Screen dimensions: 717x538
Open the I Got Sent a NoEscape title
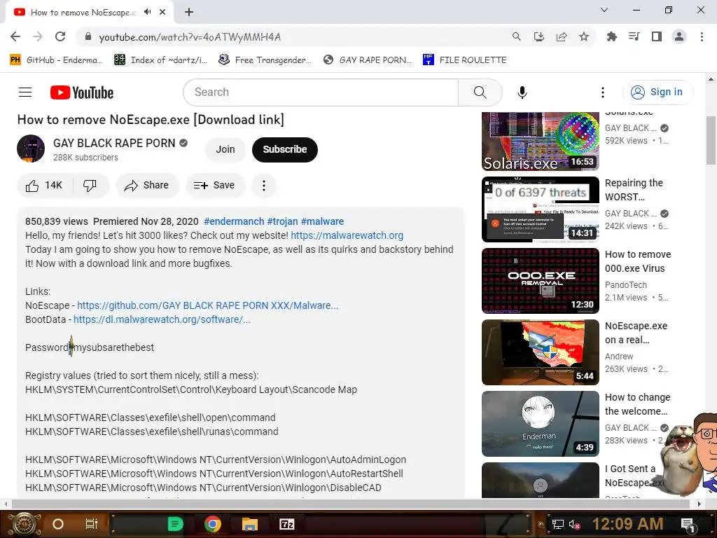coord(634,476)
